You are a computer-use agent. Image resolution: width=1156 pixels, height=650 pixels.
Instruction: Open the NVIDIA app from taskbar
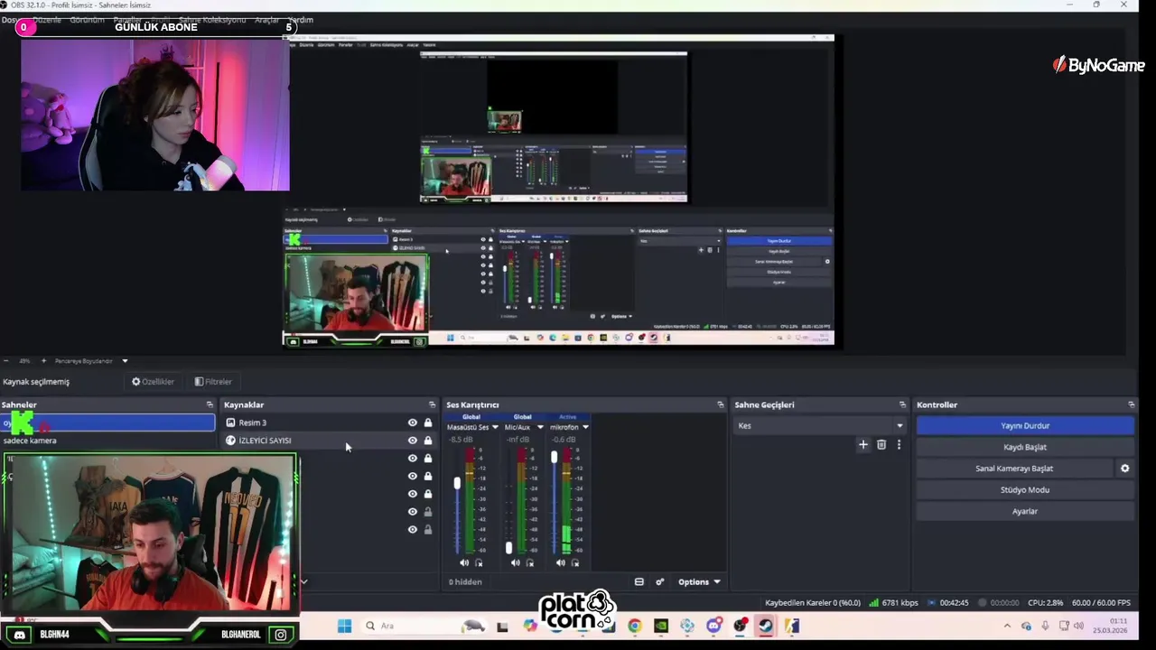(x=661, y=626)
